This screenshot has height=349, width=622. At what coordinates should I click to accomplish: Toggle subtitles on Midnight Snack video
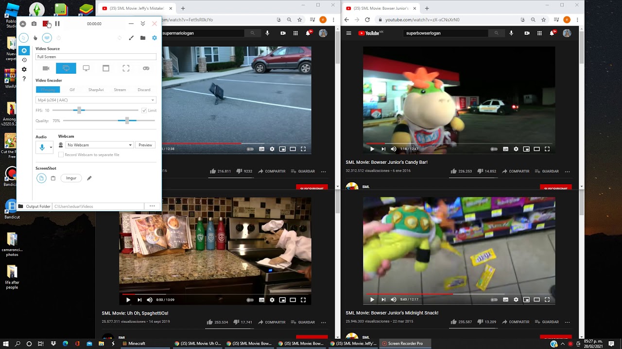(505, 300)
